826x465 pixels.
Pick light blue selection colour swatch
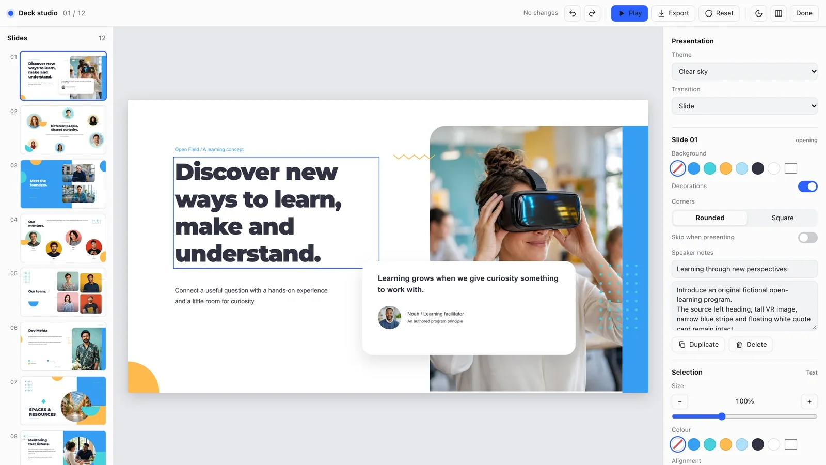(x=742, y=444)
